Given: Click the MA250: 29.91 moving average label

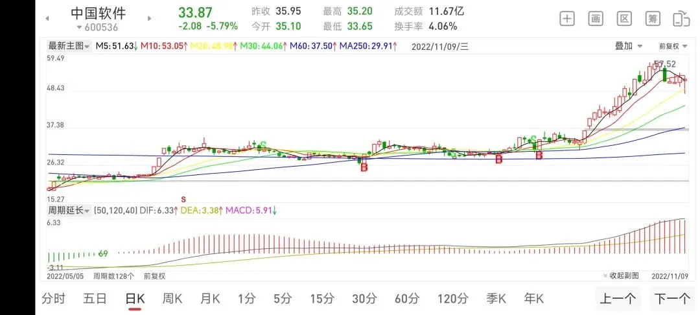Looking at the screenshot, I should coord(369,46).
